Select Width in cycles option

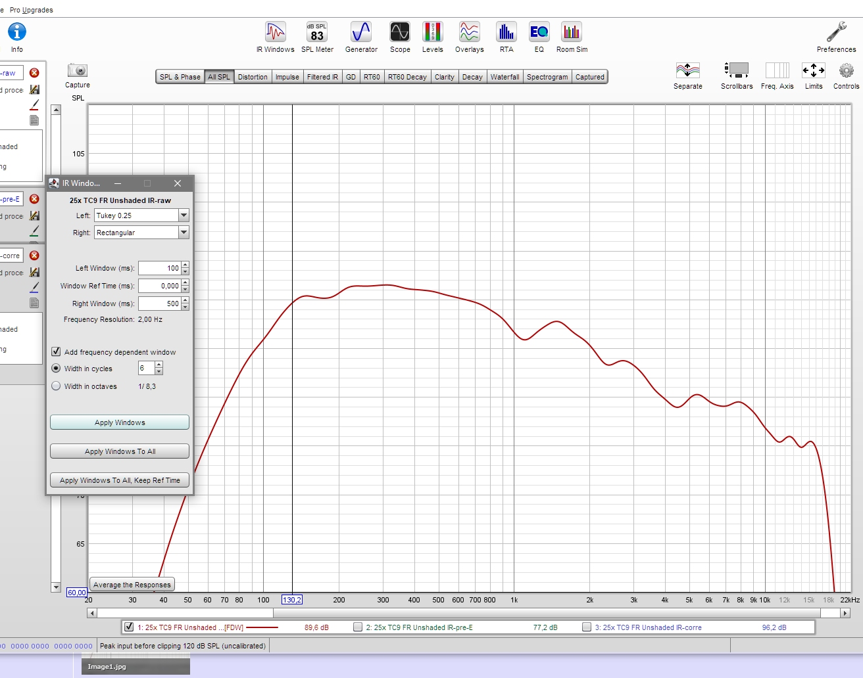(x=56, y=369)
